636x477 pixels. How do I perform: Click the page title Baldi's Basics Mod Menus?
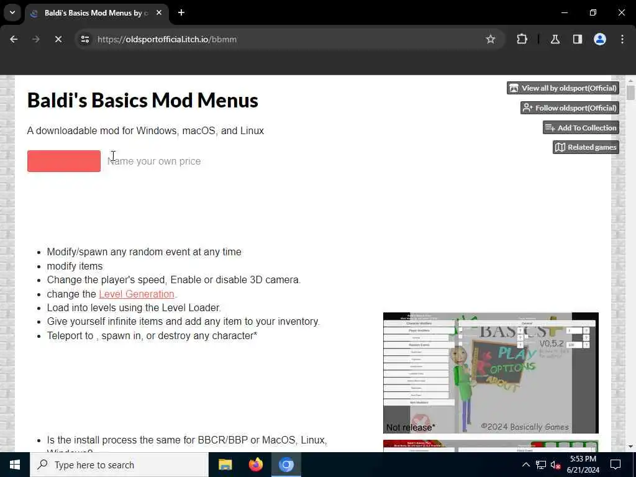coord(142,100)
